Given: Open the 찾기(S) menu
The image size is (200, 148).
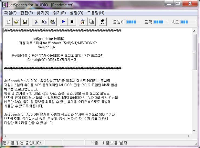Looking at the screenshot, I should [x=43, y=13].
